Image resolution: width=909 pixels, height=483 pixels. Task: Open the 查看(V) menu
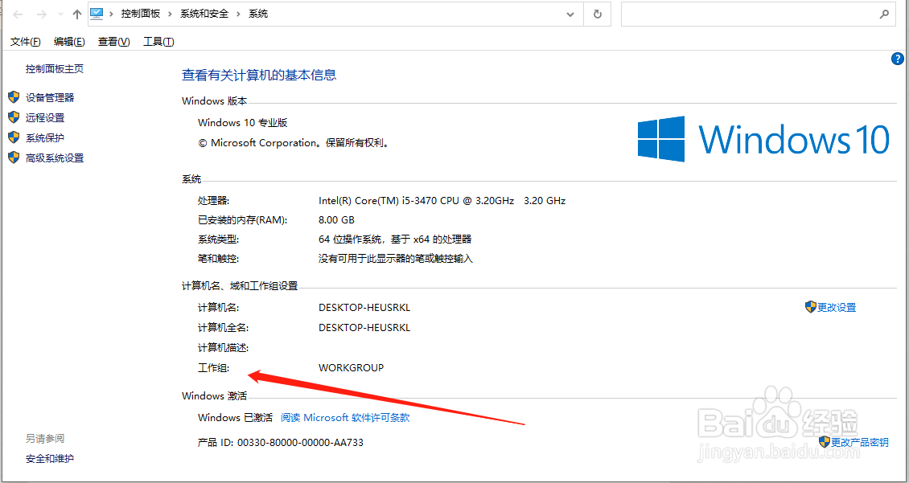(113, 42)
